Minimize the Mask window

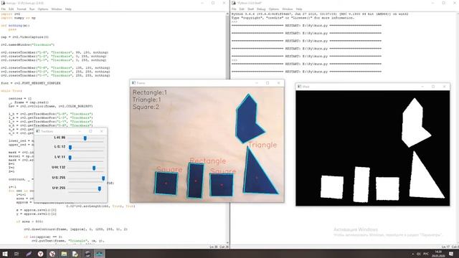[x=422, y=87]
